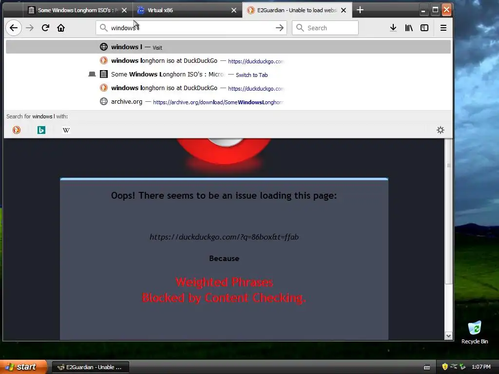Close the E2Guardian tab

344,11
